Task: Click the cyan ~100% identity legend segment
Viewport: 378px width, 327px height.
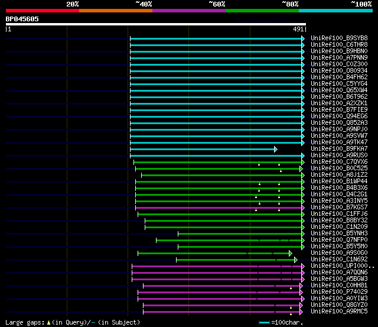Action: pos(335,11)
